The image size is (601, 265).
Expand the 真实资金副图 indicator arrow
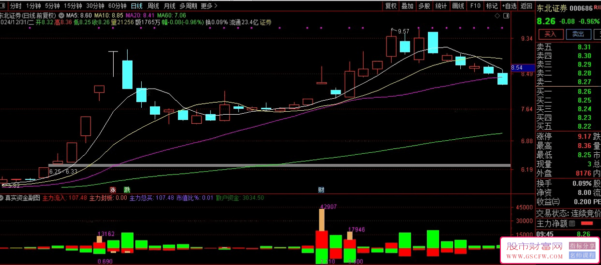tap(2, 198)
